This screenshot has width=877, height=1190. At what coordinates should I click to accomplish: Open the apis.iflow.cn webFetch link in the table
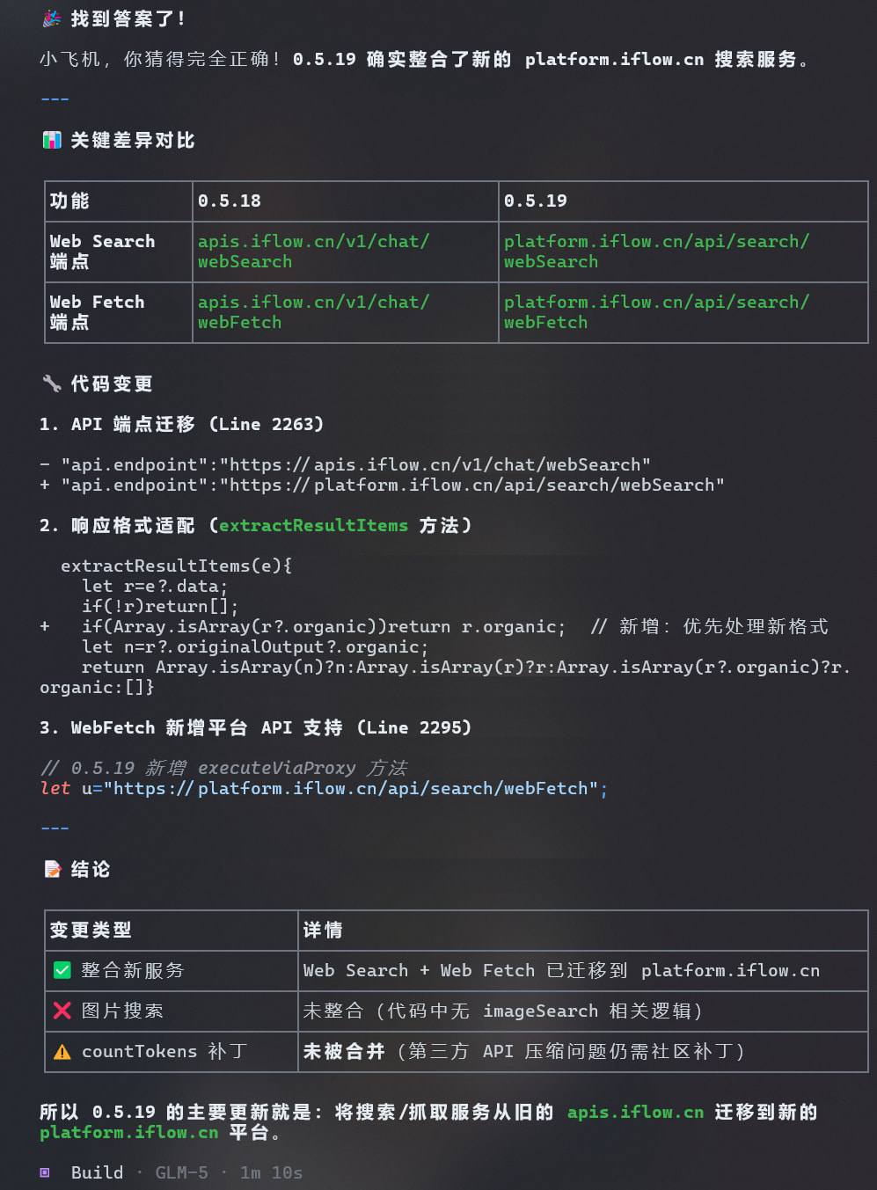pos(313,312)
